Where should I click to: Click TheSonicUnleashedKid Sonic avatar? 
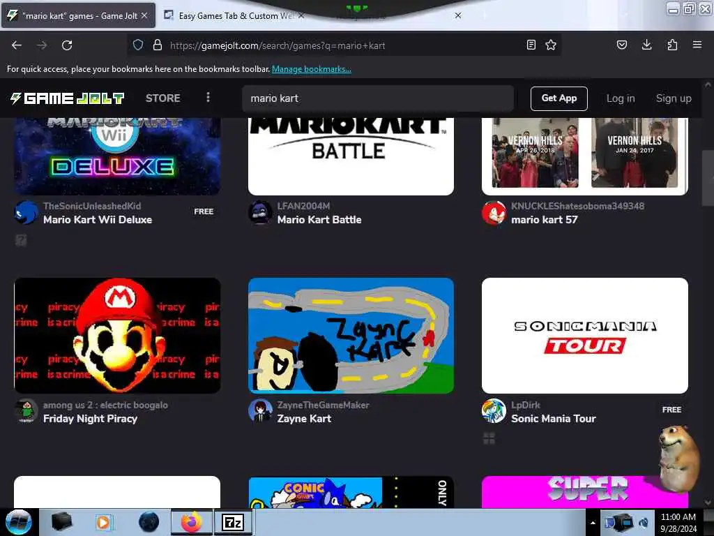[26, 213]
